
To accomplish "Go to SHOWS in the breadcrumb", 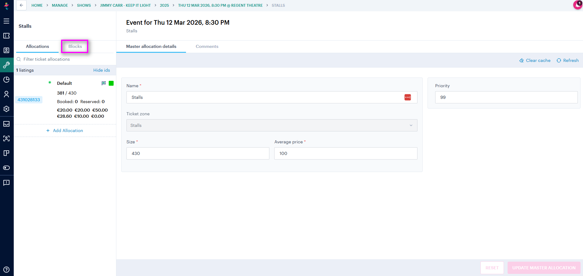I will click(84, 5).
